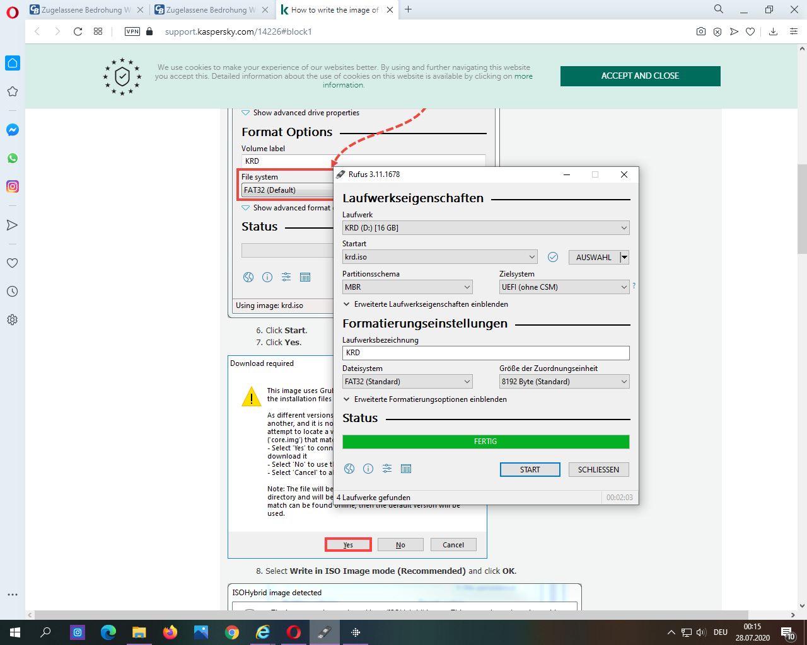The height and width of the screenshot is (645, 807).
Task: Go back to previous page
Action: click(x=38, y=31)
